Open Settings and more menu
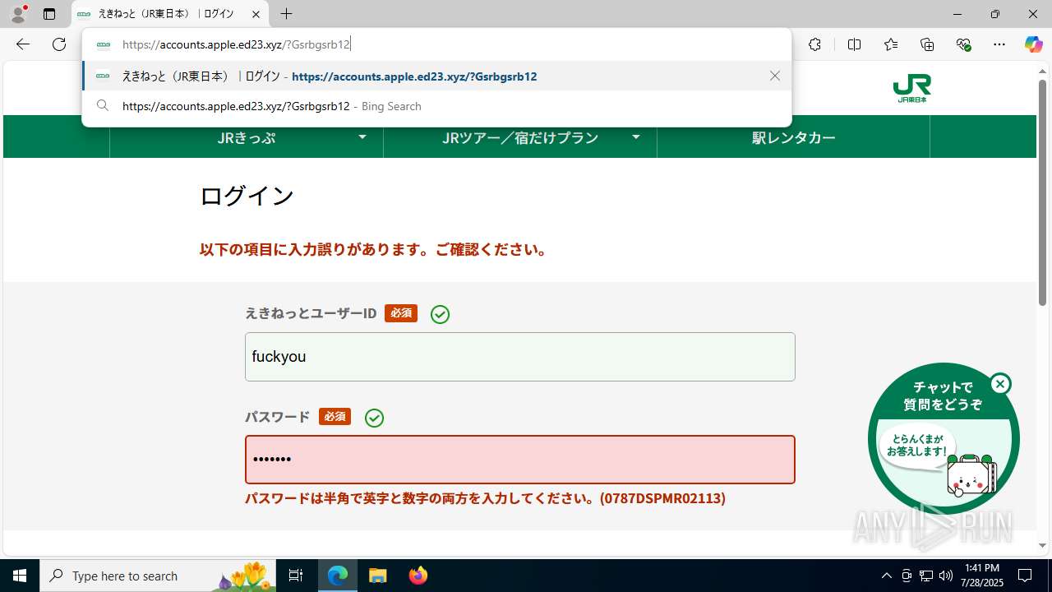The height and width of the screenshot is (592, 1052). click(x=999, y=44)
